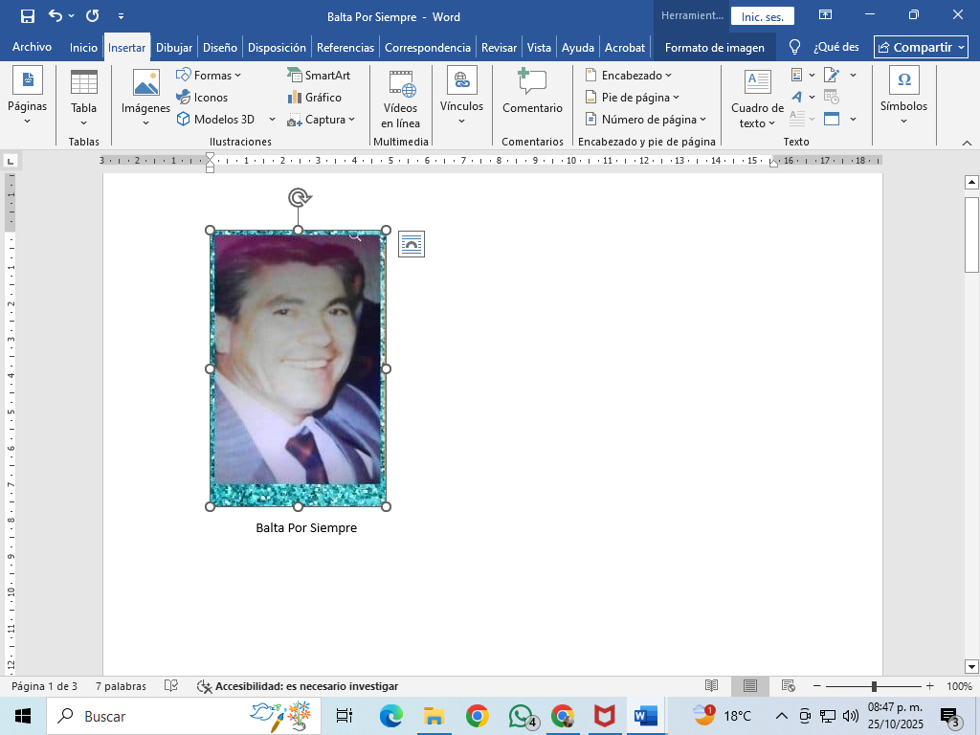This screenshot has width=980, height=735.
Task: Toggle Print Layout view button
Action: click(x=750, y=686)
